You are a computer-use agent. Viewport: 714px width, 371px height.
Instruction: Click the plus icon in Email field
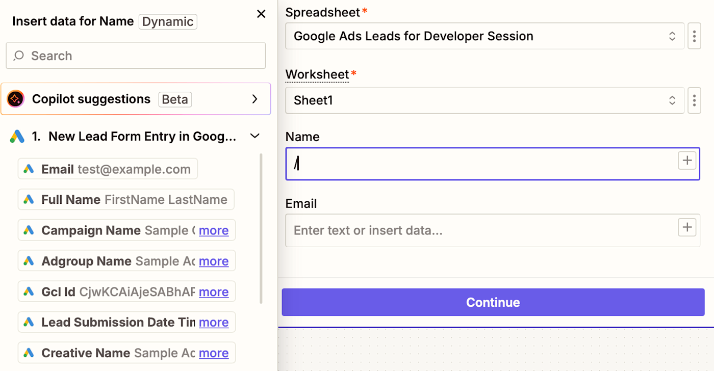687,227
